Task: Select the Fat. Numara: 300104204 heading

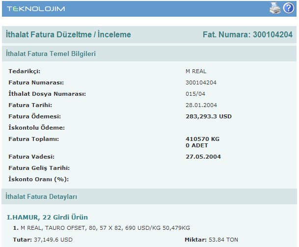Action: 247,35
